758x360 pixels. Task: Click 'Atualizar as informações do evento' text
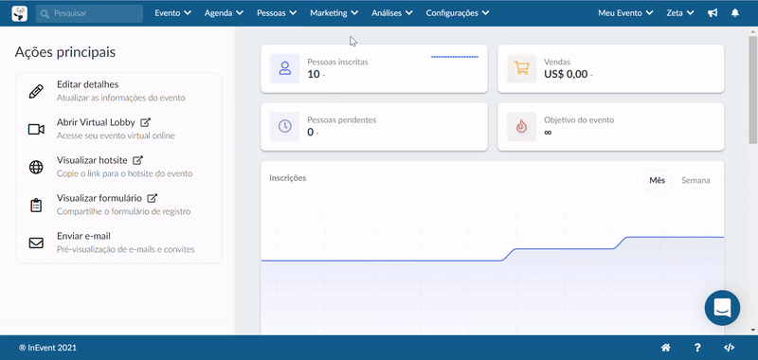click(x=121, y=98)
